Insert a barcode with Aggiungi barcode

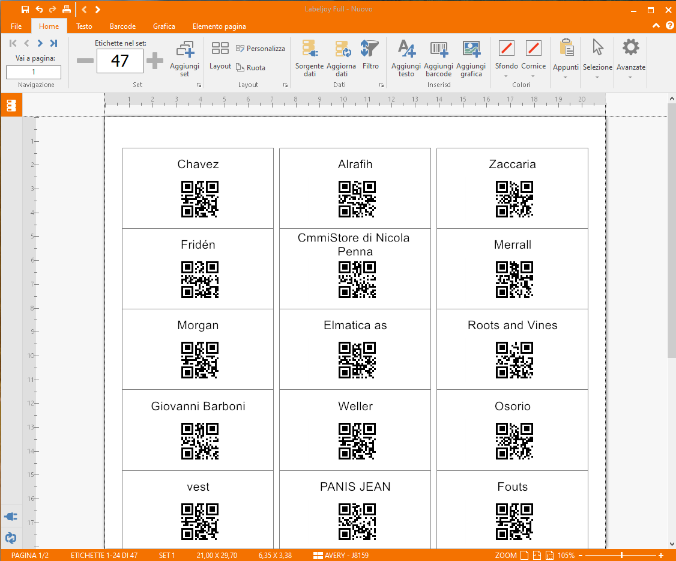tap(438, 59)
